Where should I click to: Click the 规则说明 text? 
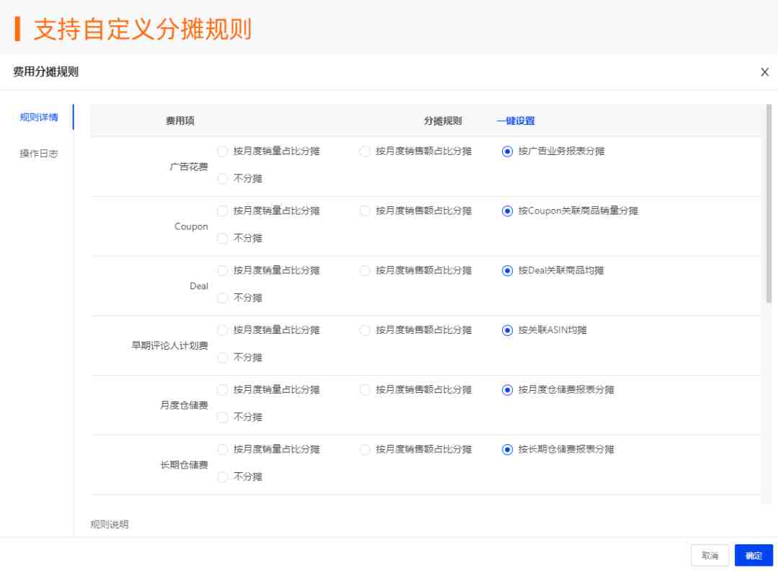[x=109, y=524]
